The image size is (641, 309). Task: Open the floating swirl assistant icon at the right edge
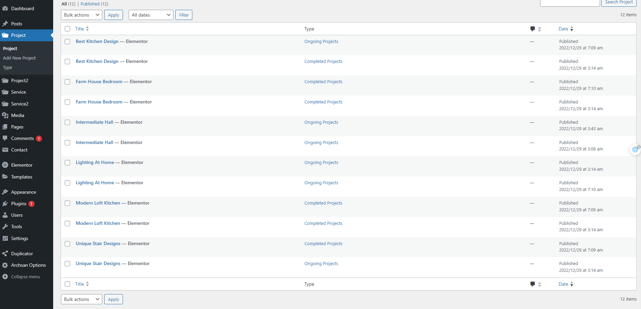point(635,149)
